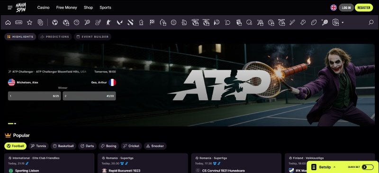Go to the sportsbook home icon
379x173 pixels.
[8, 22]
